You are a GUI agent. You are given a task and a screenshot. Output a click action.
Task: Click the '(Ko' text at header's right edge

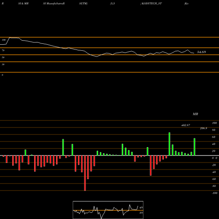pyautogui.click(x=187, y=4)
